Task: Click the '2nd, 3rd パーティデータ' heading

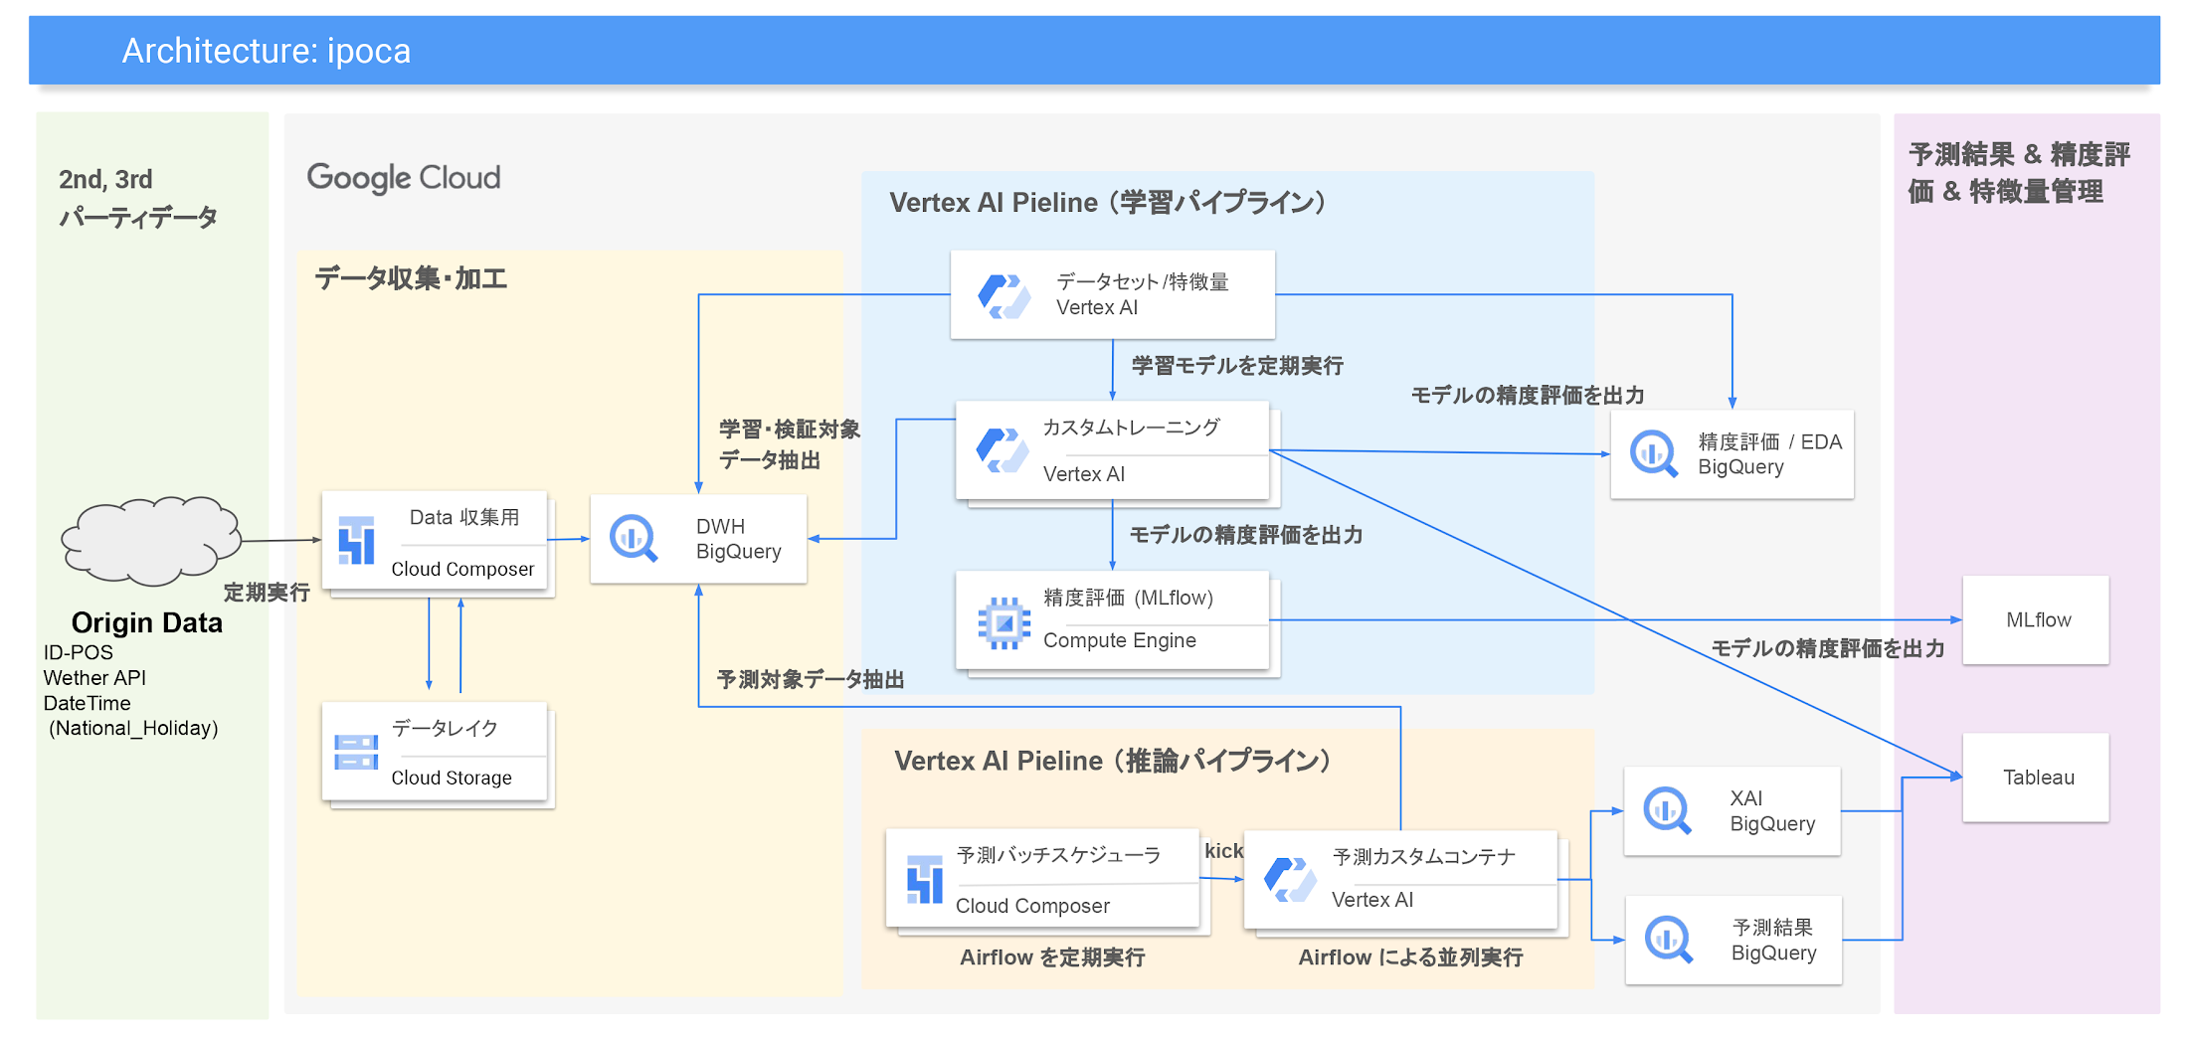Action: coord(137,198)
